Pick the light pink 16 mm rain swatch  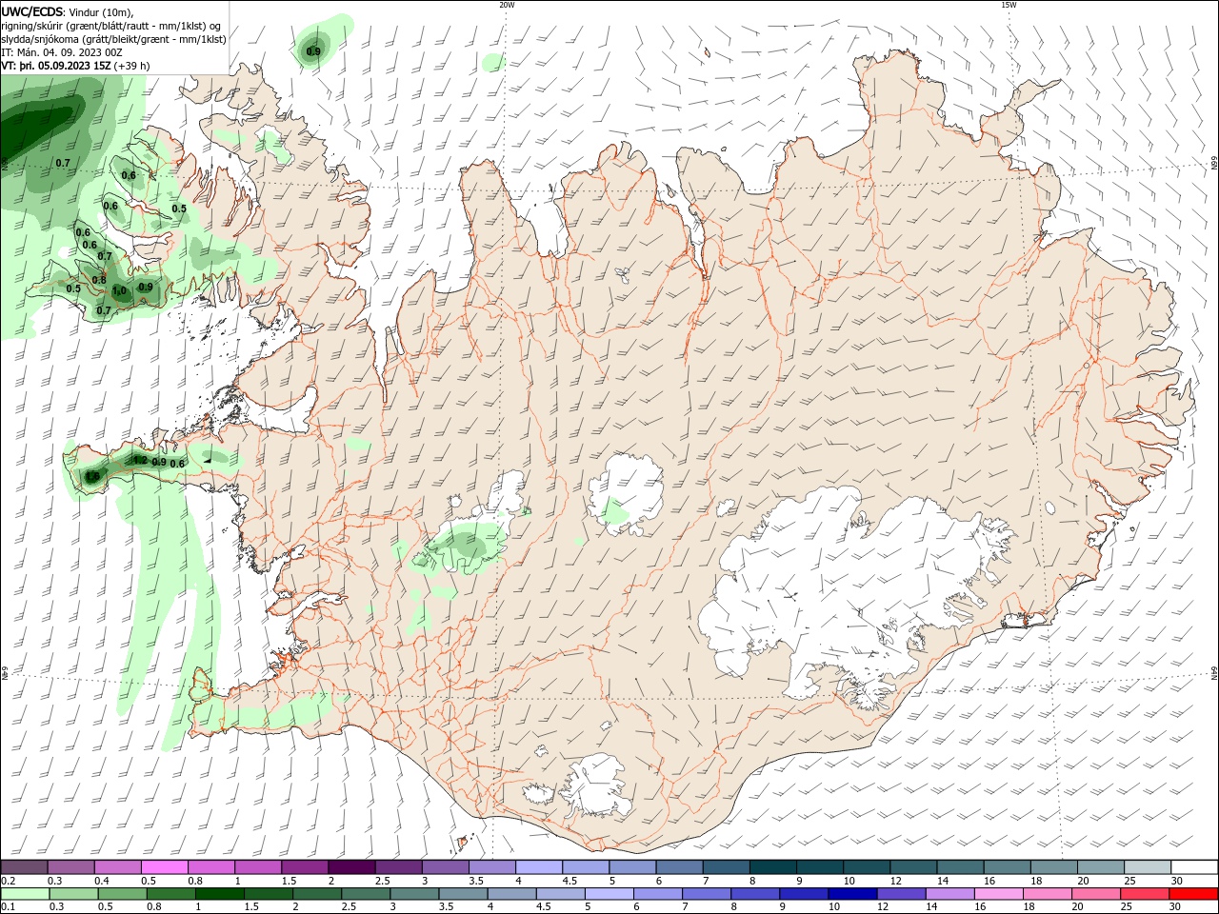coord(998,894)
